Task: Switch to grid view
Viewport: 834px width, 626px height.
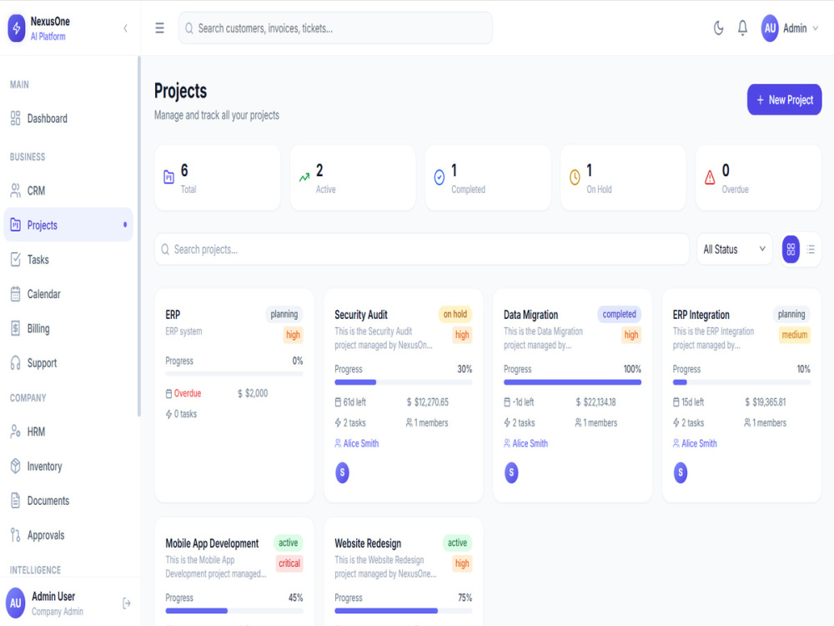Action: [x=791, y=249]
